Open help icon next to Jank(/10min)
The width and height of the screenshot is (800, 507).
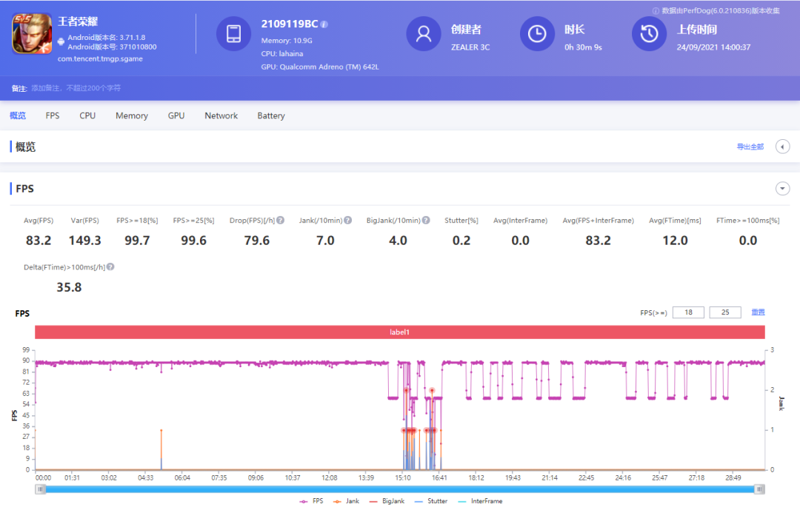pos(348,221)
